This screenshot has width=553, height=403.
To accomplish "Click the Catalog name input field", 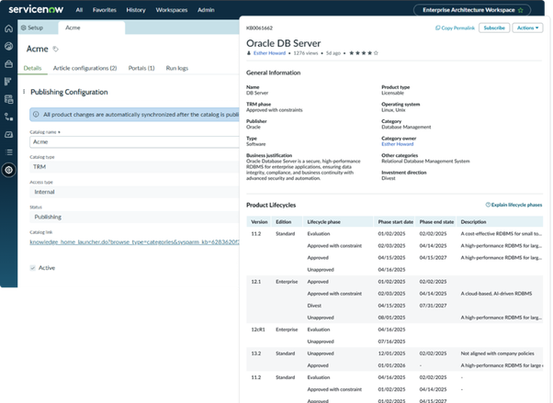I will (134, 141).
